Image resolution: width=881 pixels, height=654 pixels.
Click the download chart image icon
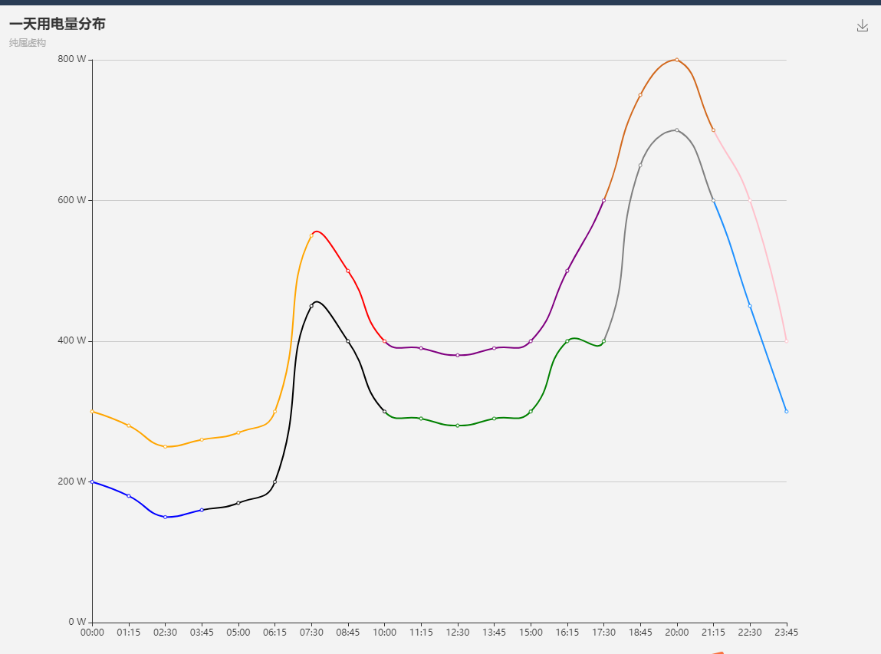pyautogui.click(x=862, y=25)
